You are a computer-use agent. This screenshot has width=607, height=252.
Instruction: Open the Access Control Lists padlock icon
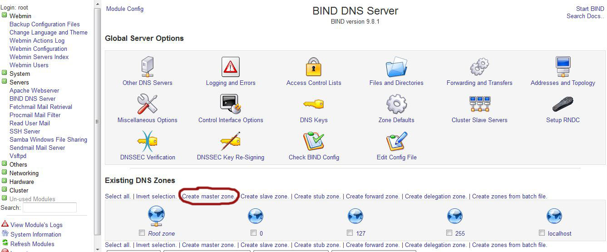coord(314,67)
